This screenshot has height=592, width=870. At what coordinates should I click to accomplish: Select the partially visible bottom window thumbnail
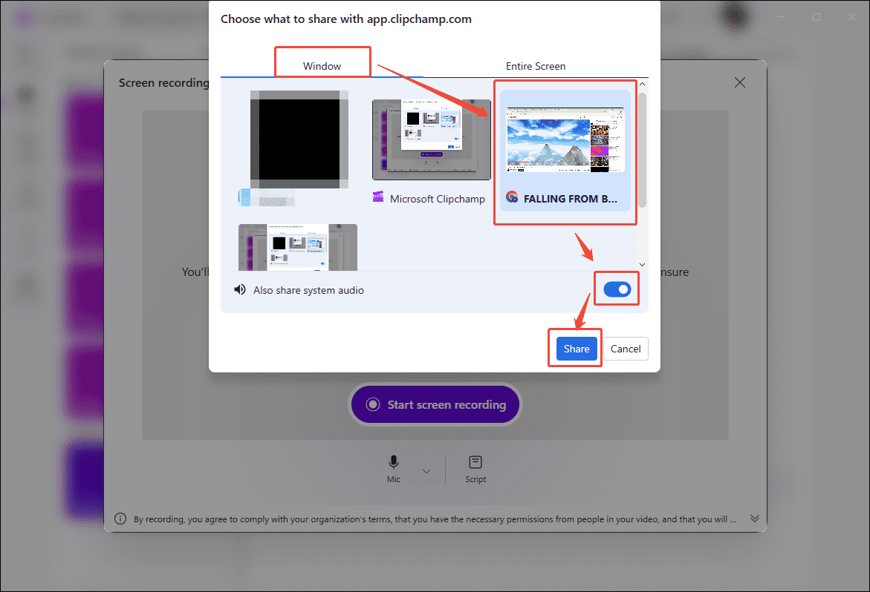click(297, 248)
